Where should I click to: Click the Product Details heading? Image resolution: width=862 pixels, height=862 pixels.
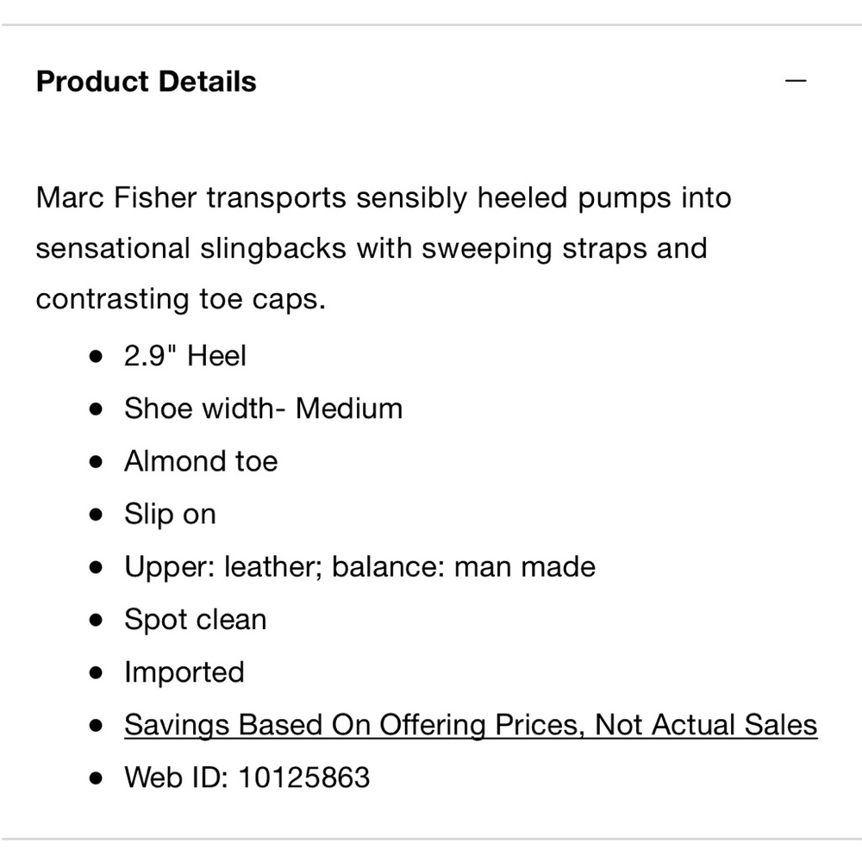point(147,81)
